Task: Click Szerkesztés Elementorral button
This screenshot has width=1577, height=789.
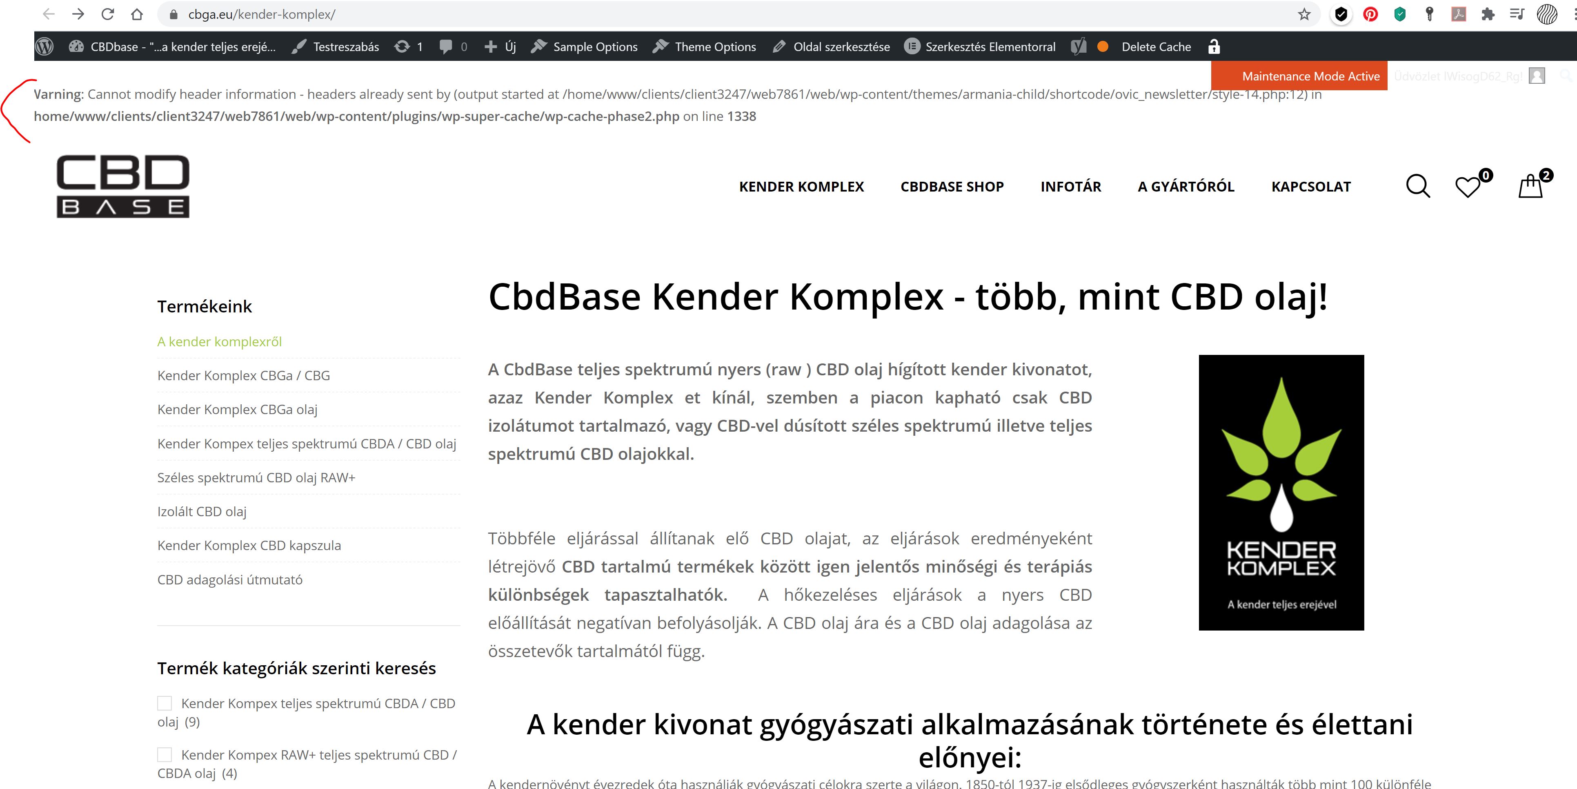Action: point(980,47)
